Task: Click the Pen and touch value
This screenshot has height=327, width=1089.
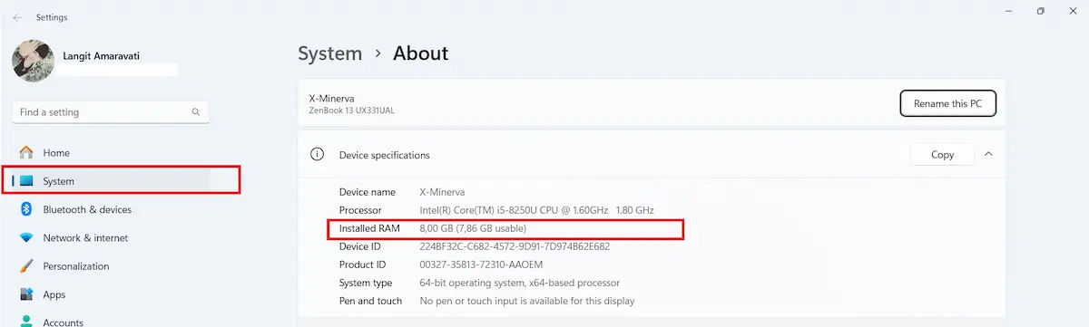Action: pyautogui.click(x=527, y=301)
